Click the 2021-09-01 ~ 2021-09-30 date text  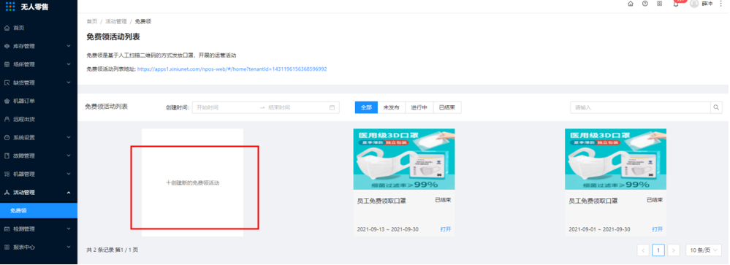(x=600, y=229)
